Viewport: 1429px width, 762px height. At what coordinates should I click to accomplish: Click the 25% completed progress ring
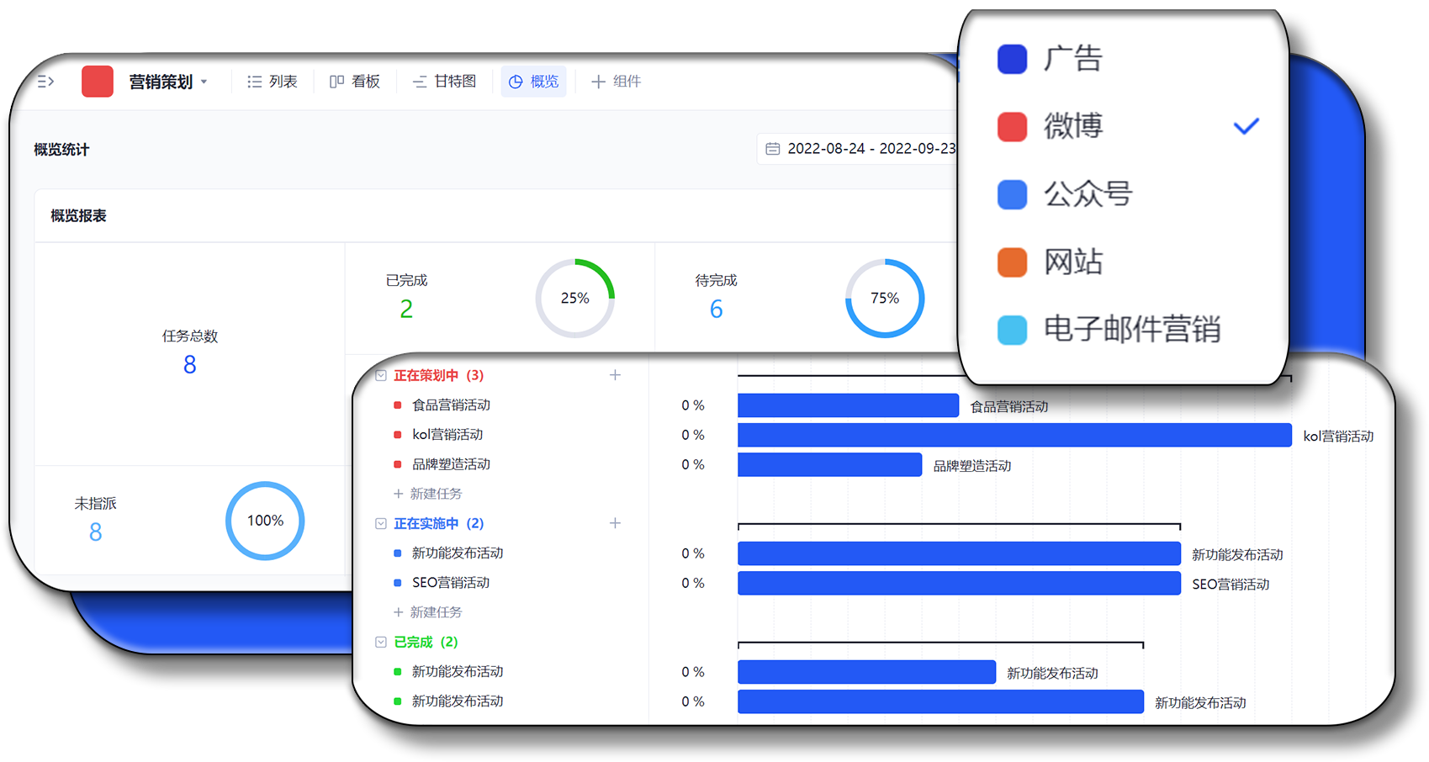click(x=575, y=299)
